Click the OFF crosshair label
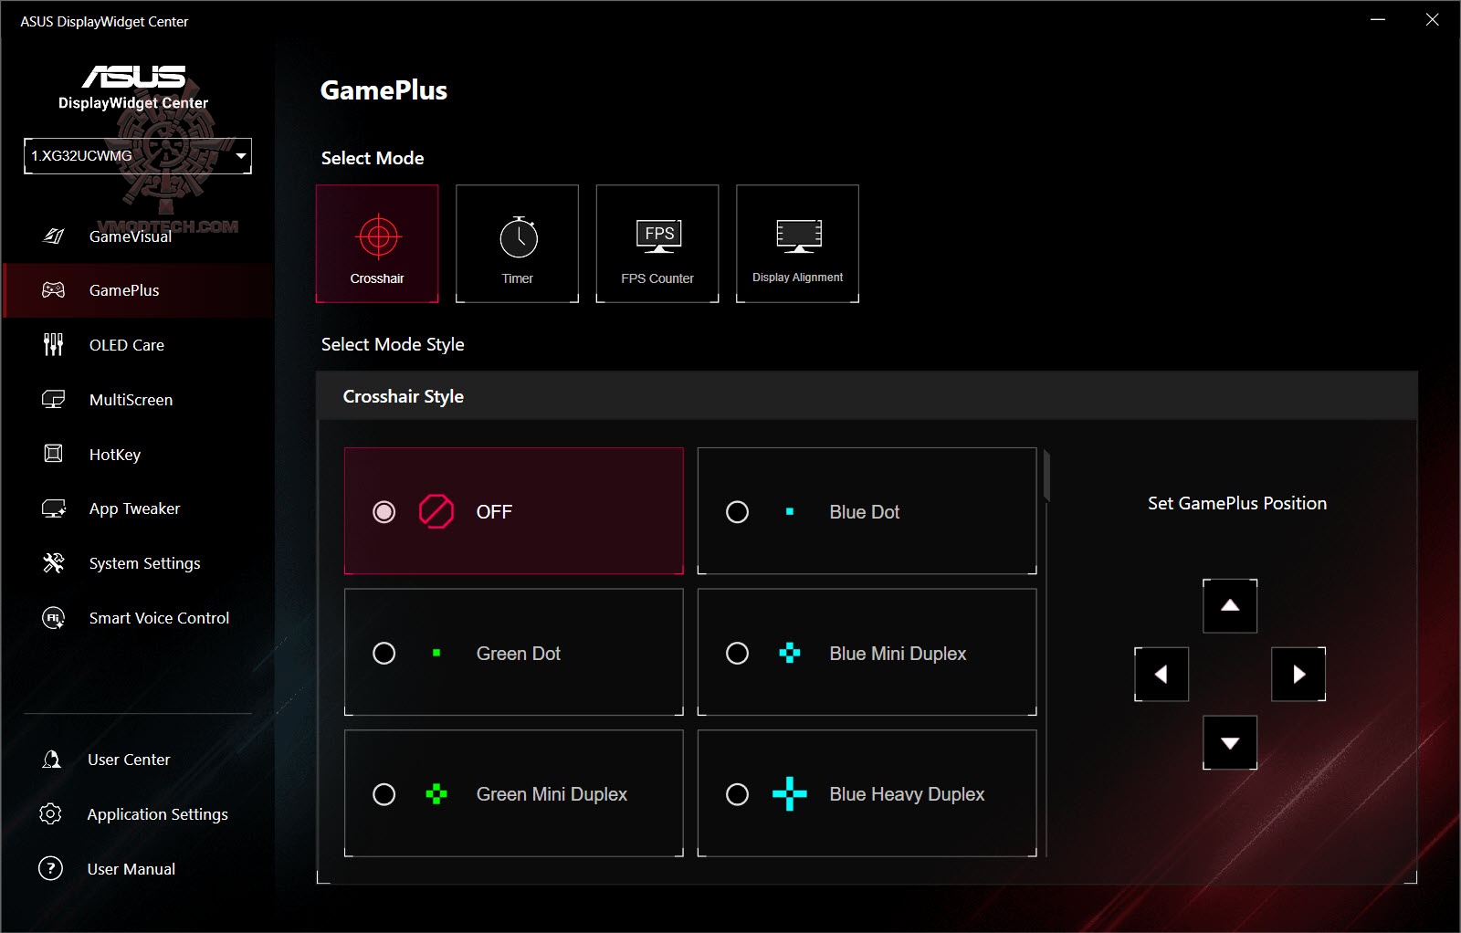1461x933 pixels. coord(494,512)
